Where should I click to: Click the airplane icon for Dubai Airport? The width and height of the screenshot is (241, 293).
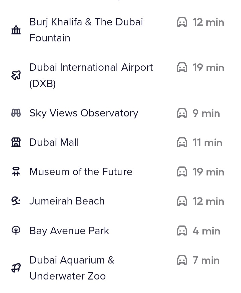point(16,76)
